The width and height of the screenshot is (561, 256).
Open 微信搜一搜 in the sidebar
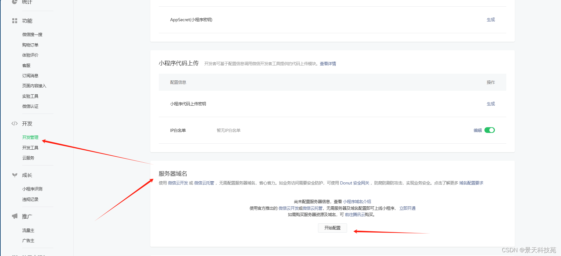pyautogui.click(x=32, y=34)
